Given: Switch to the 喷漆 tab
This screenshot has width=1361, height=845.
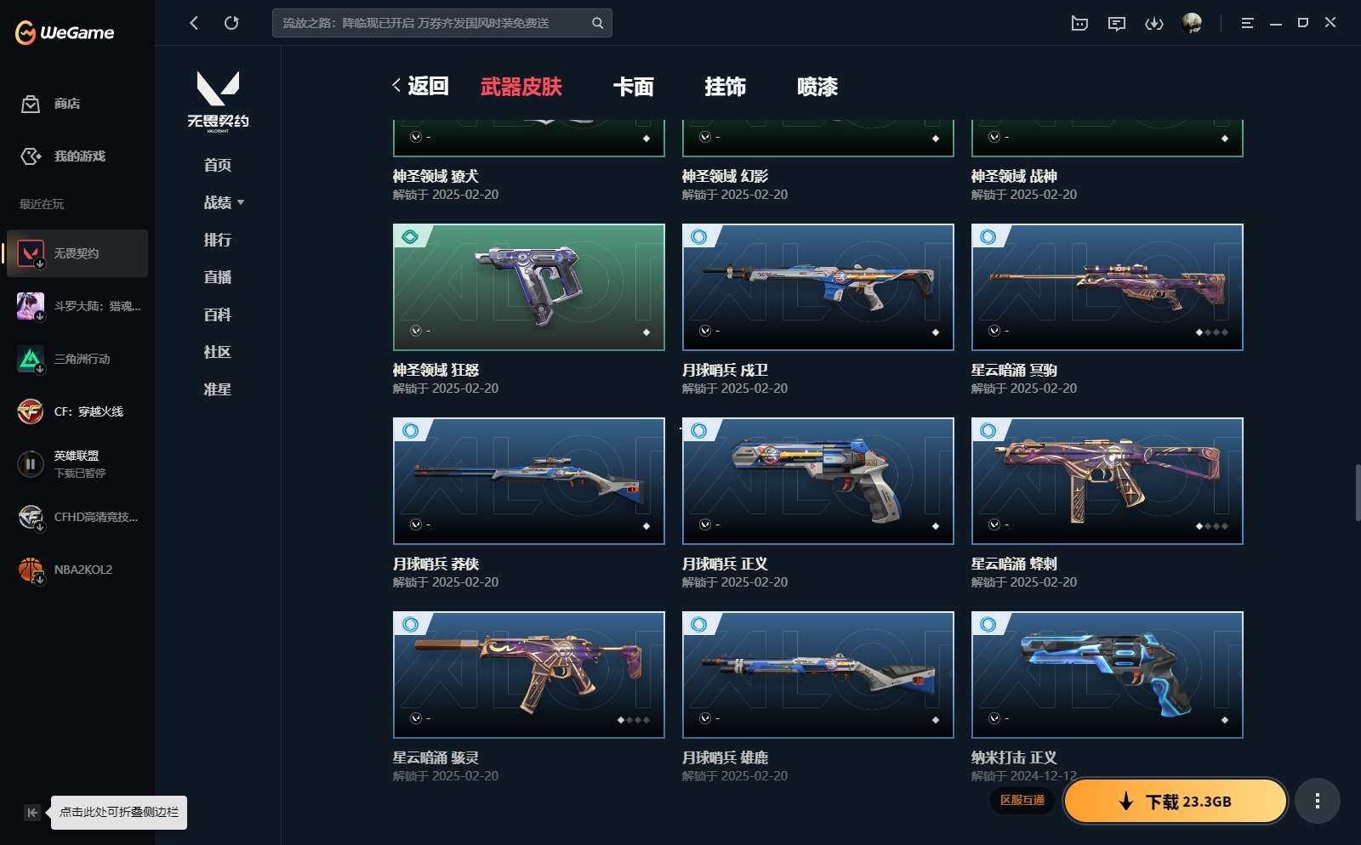Looking at the screenshot, I should tap(817, 87).
